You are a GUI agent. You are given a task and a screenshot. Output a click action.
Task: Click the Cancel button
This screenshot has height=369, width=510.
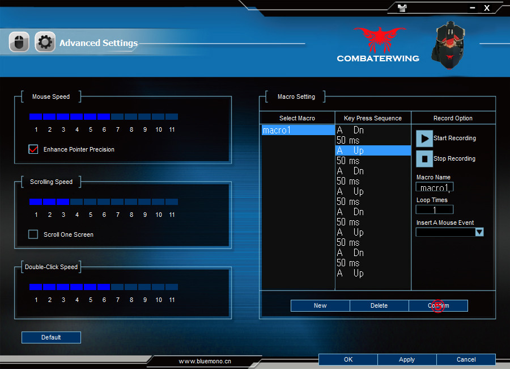[x=466, y=359]
